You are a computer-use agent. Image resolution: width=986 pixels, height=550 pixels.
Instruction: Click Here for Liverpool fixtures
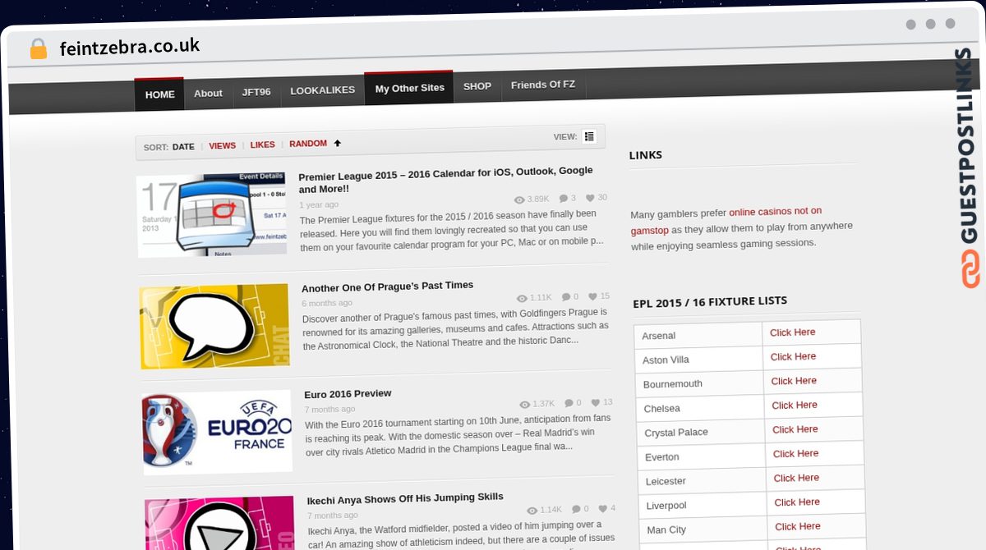(797, 502)
